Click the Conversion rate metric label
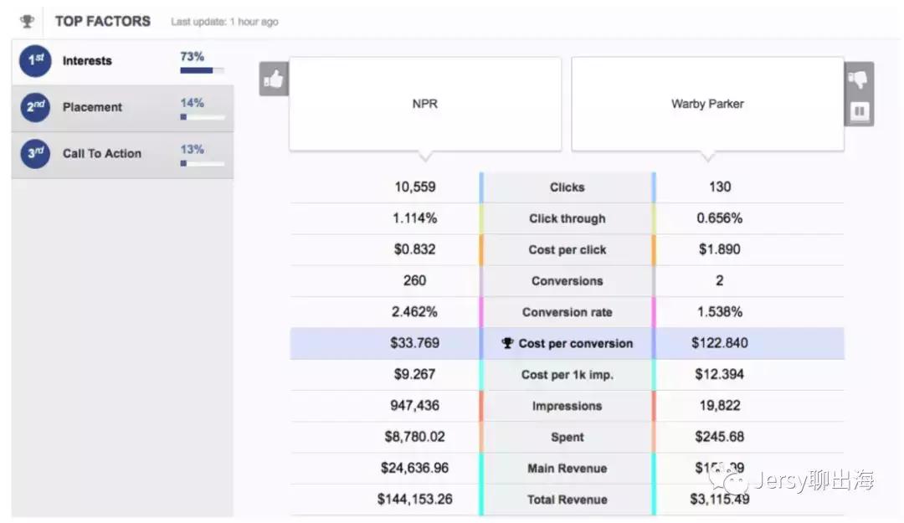Image resolution: width=904 pixels, height=523 pixels. (x=568, y=312)
